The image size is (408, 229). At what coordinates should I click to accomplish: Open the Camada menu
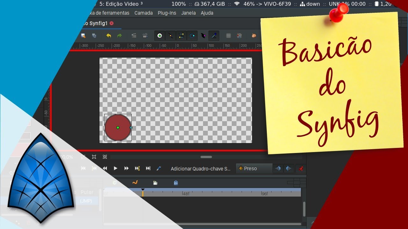point(143,13)
